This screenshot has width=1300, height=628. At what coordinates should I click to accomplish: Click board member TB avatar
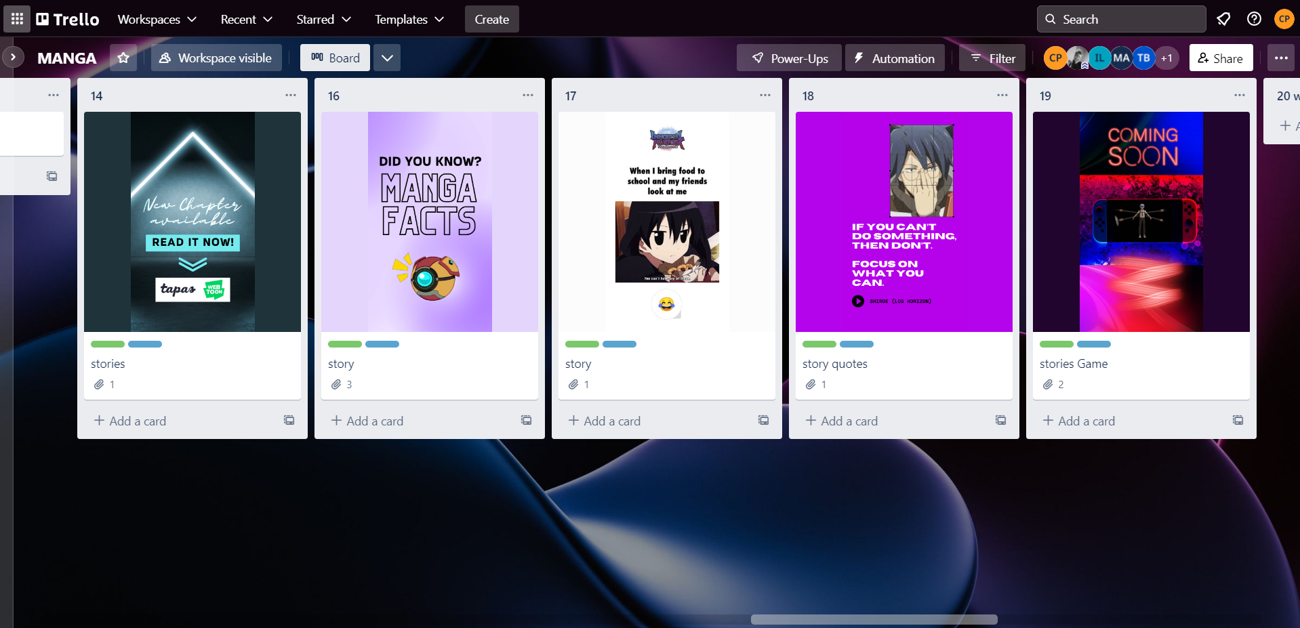[x=1144, y=58]
